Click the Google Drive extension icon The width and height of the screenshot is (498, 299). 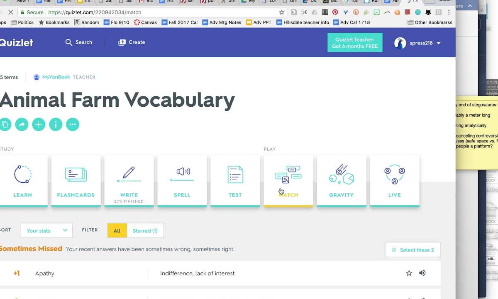(315, 12)
